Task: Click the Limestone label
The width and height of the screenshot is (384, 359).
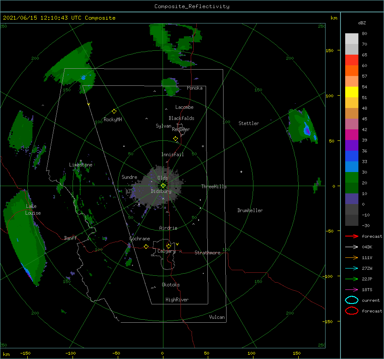Action: coord(81,165)
